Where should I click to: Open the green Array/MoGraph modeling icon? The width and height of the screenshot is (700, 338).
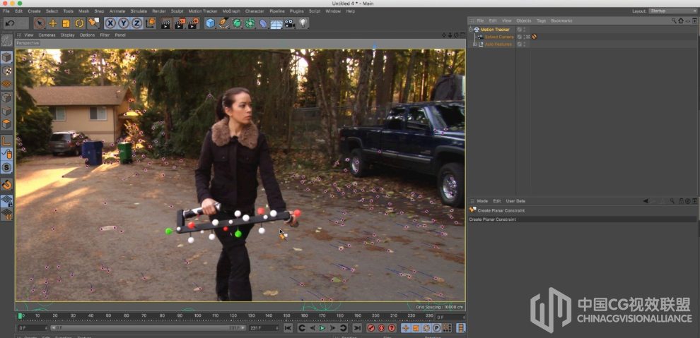pyautogui.click(x=250, y=23)
